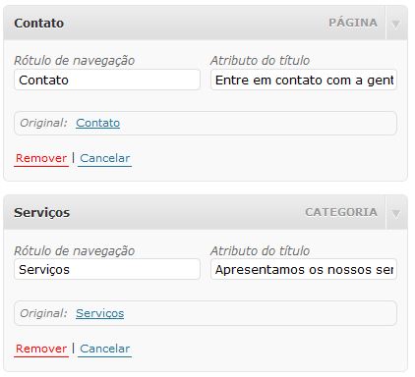Remove the Contato menu item
Image resolution: width=415 pixels, height=377 pixels.
[41, 158]
